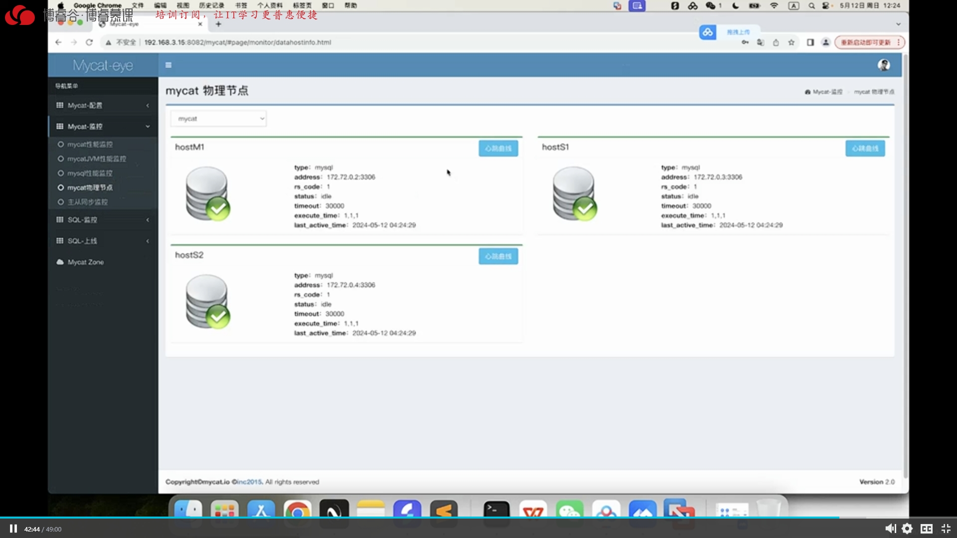Open the 个人资料 menu in menu bar
The height and width of the screenshot is (538, 957).
[x=270, y=5]
